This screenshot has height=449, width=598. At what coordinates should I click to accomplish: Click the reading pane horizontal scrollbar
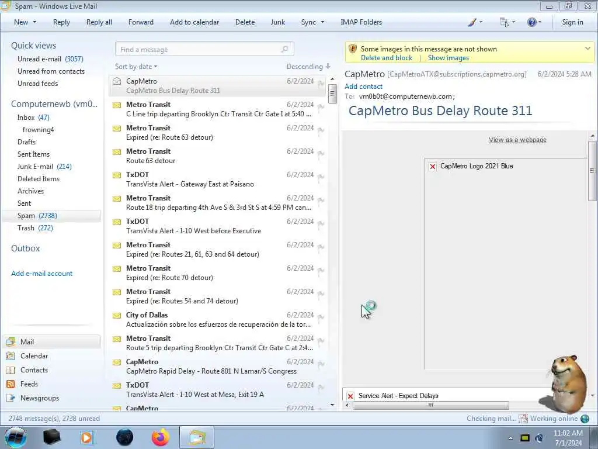tap(430, 405)
